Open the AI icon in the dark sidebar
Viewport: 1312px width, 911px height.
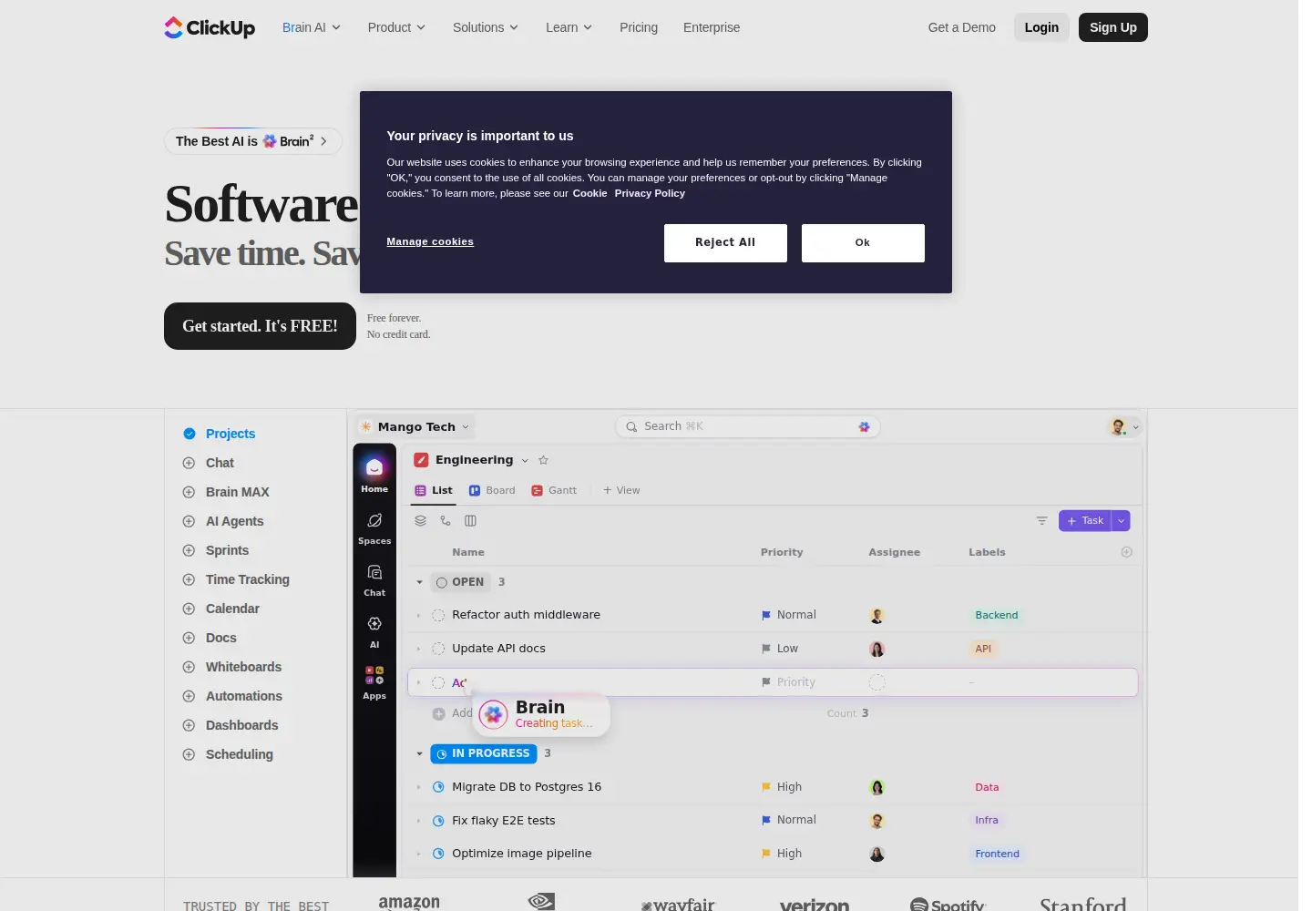pos(374,631)
